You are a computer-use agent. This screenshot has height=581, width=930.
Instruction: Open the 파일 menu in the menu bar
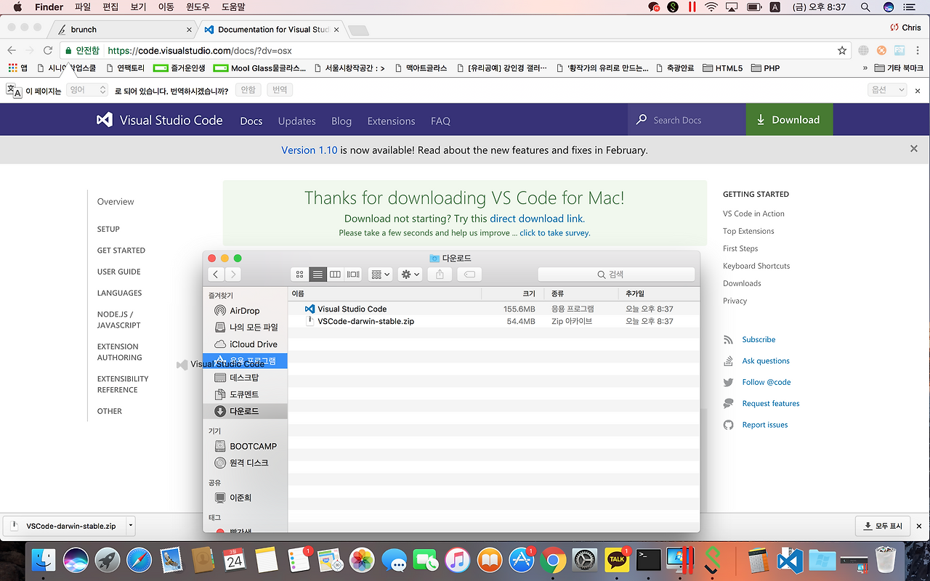(x=83, y=7)
